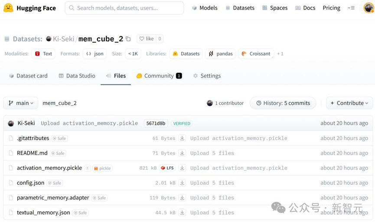Select the pandas library tag
Screen dimensions: 375x223
pos(221,54)
